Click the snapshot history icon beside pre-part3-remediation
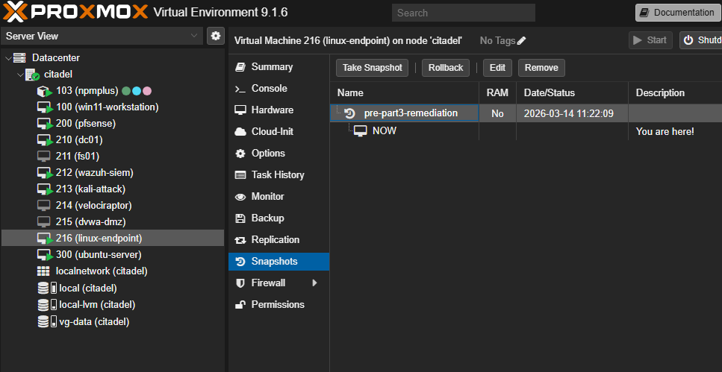This screenshot has width=722, height=372. click(x=349, y=113)
